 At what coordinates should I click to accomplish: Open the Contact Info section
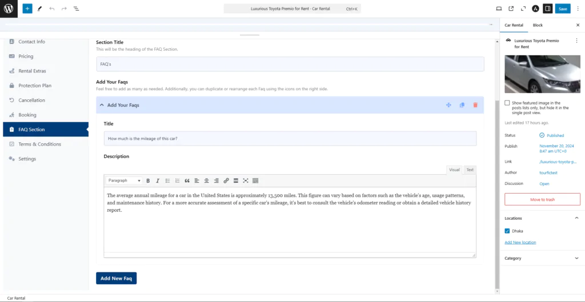click(x=46, y=42)
